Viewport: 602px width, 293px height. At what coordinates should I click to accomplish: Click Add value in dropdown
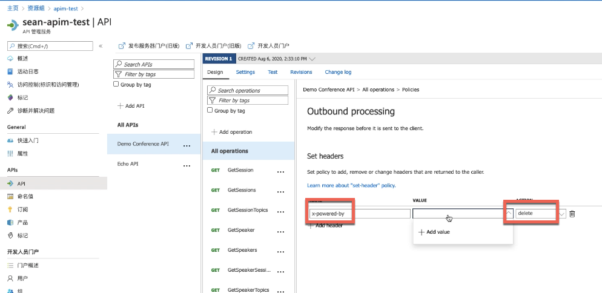point(434,232)
